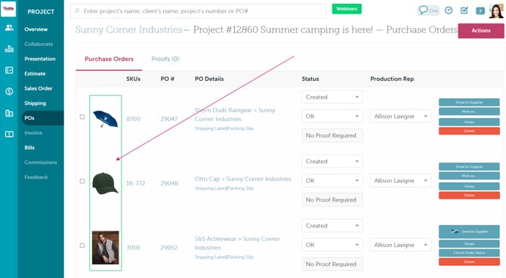Click Mark as for PO 29047

469,112
